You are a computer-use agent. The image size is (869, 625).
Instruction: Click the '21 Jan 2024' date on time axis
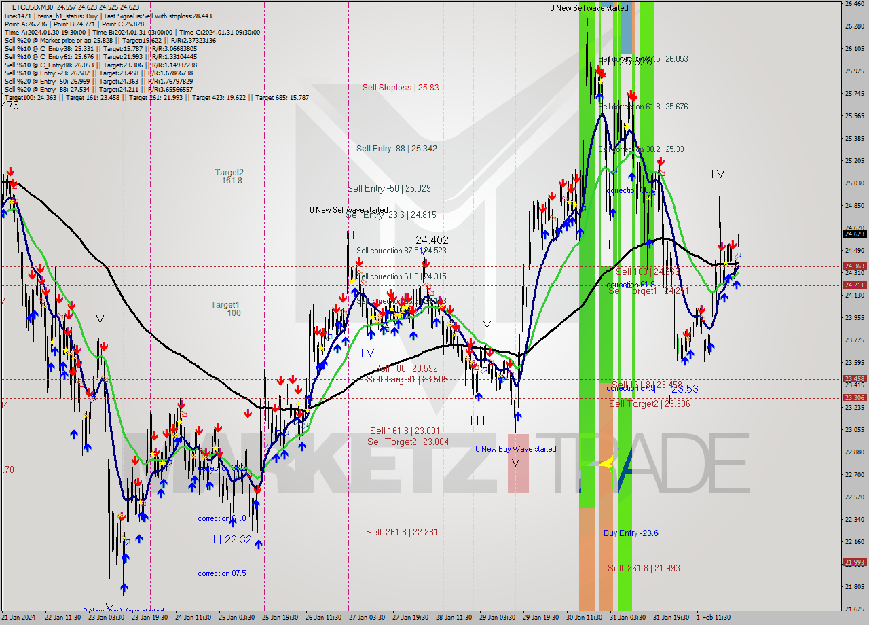(x=19, y=618)
